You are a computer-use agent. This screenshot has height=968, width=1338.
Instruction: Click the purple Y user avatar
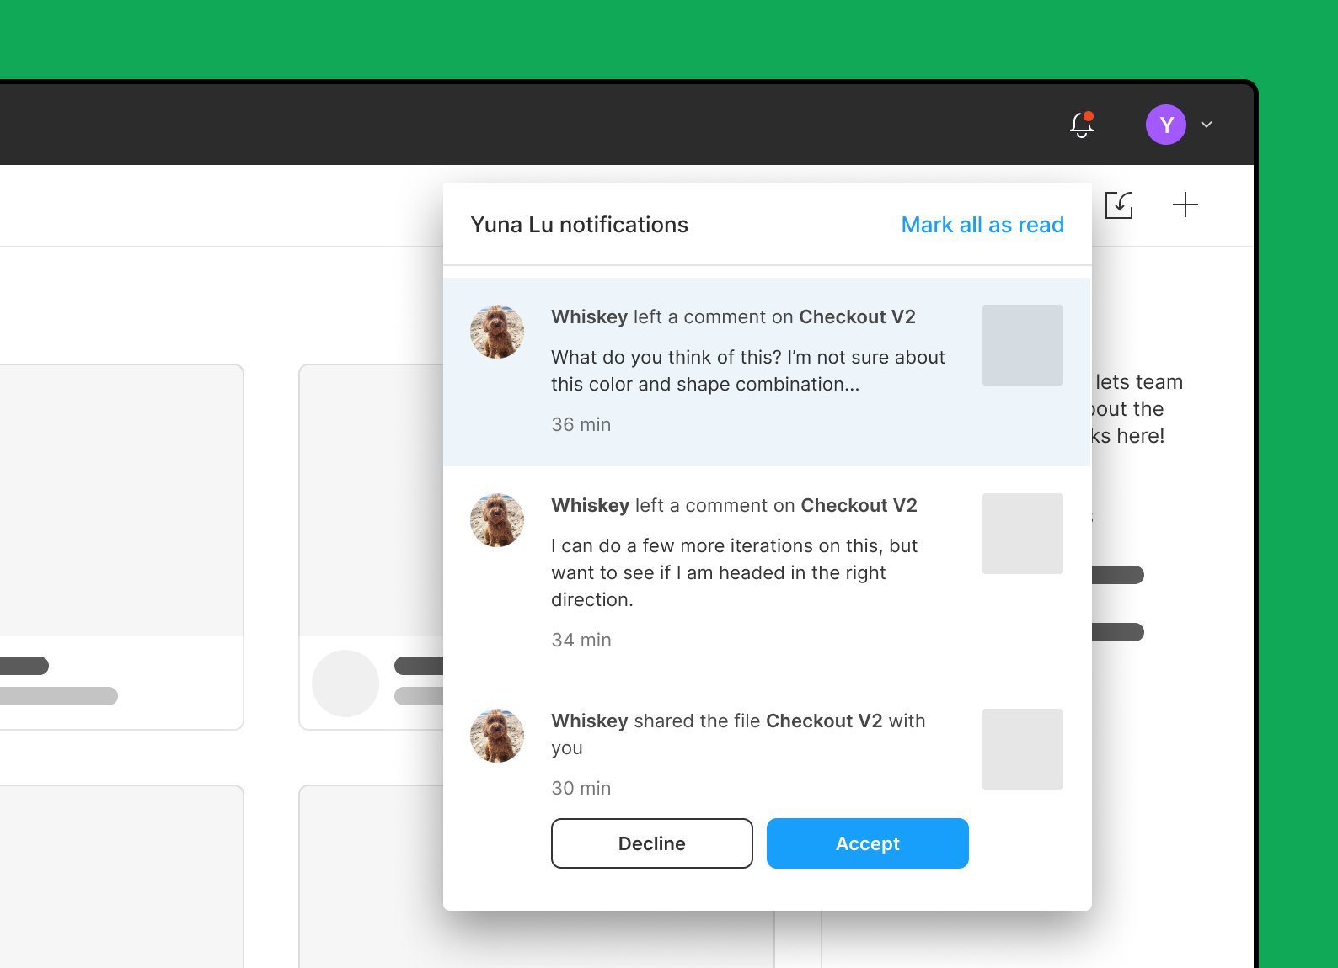click(1165, 125)
